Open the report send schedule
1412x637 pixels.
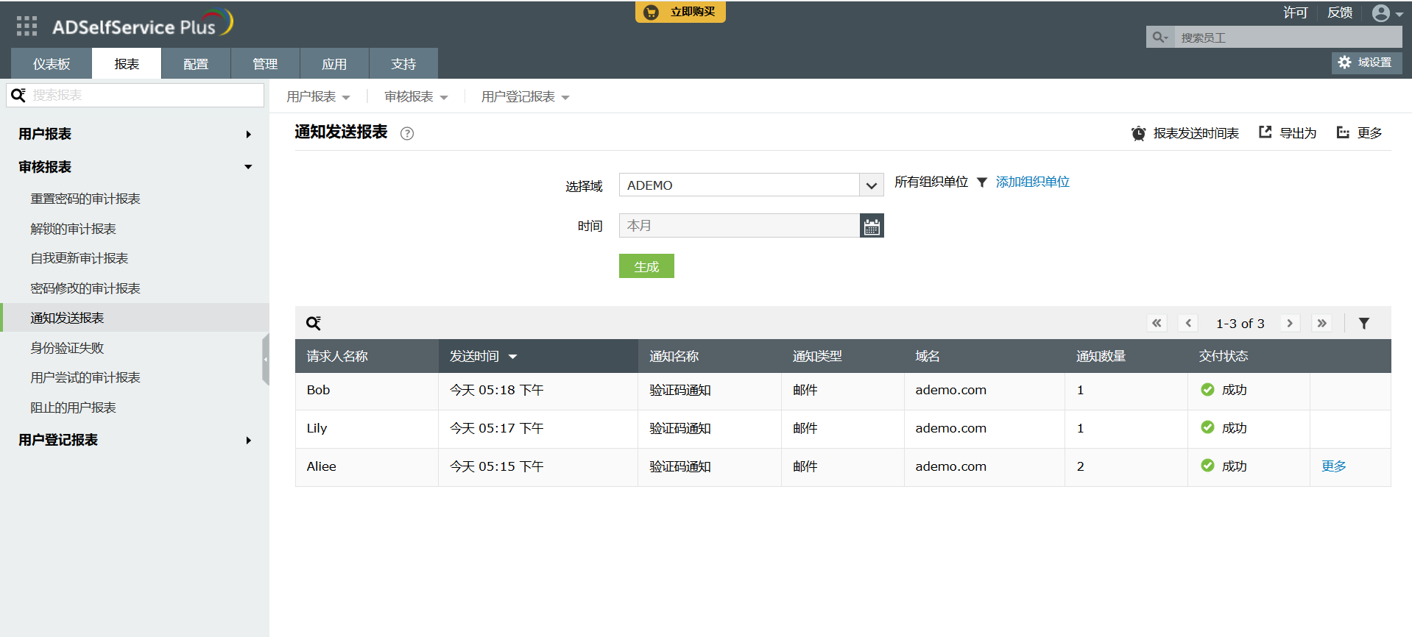pyautogui.click(x=1185, y=133)
